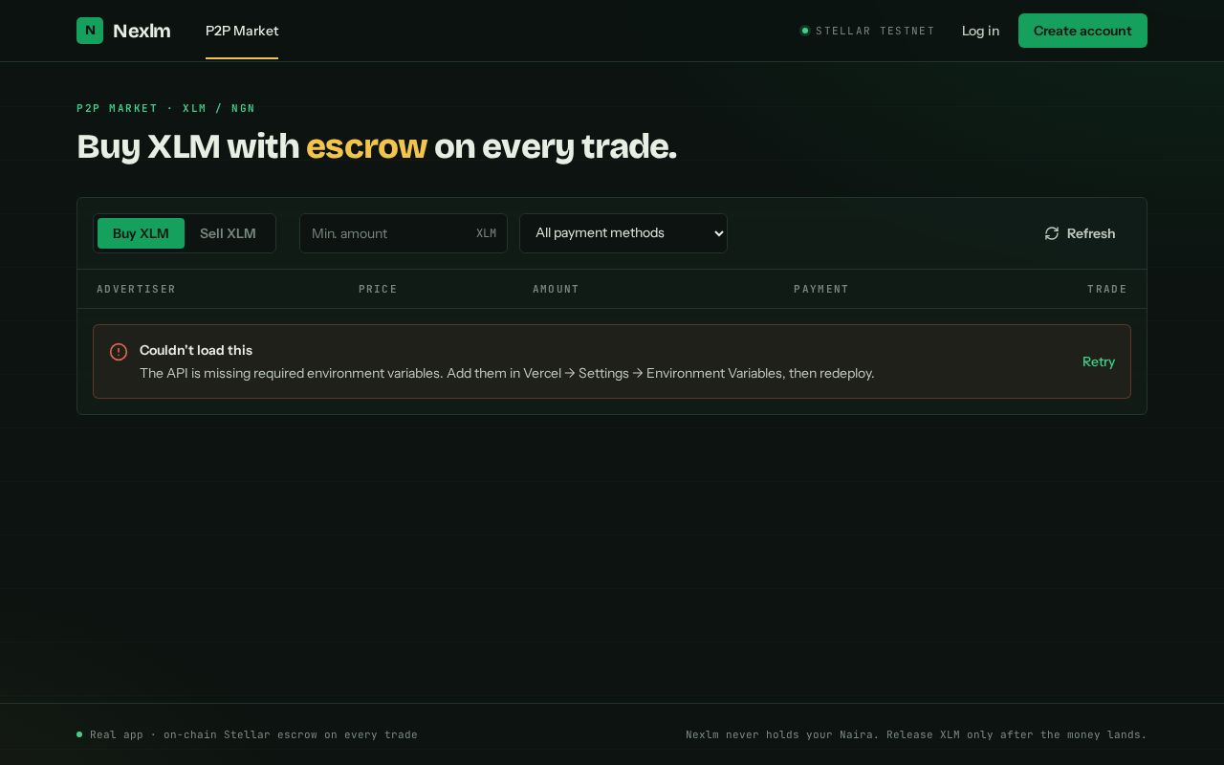Click the "P2P MARKET · XLM / NGN" breadcrumb text
This screenshot has height=765, width=1224.
[166, 108]
